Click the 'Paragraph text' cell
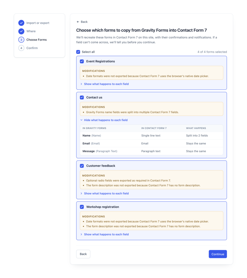Screen dimensions: 247x278 coord(151,151)
